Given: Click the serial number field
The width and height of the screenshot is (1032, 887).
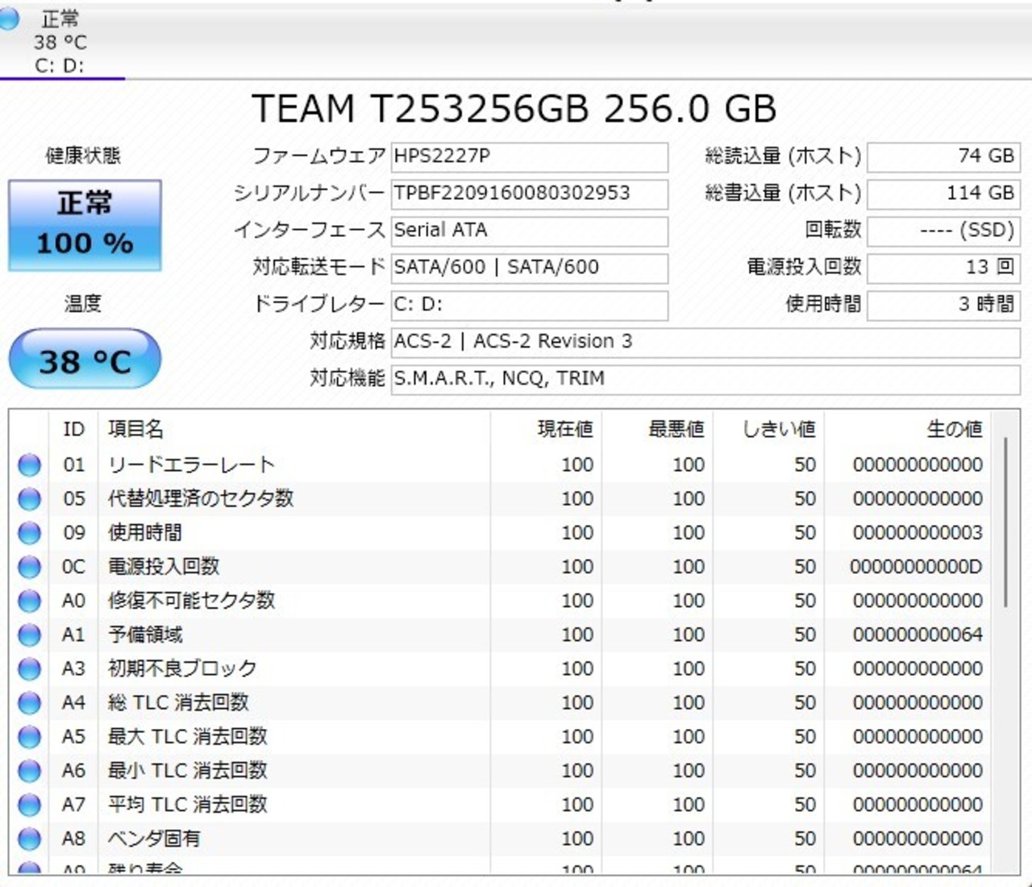Looking at the screenshot, I should click(x=529, y=194).
